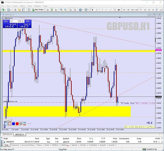164x151 pixels.
Task: Click the lot size field showing 1.19
Action: [17, 21]
